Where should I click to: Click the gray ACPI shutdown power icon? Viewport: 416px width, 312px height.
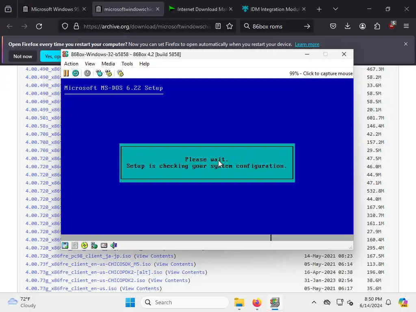pyautogui.click(x=87, y=73)
